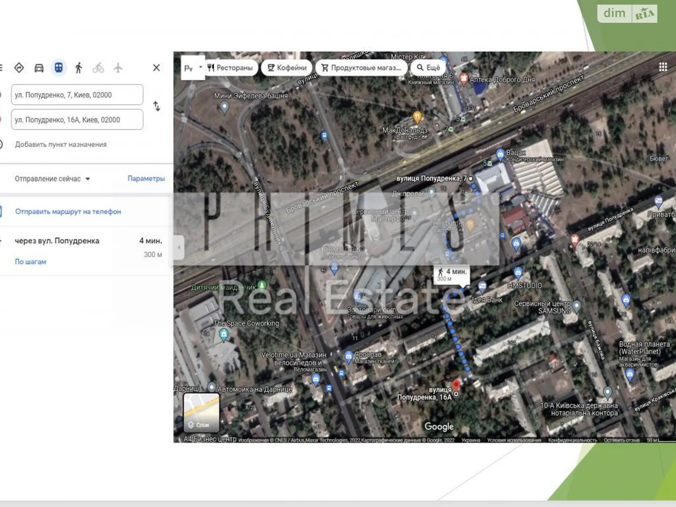This screenshot has width=676, height=507.
Task: Choose driving mode car icon
Action: [x=39, y=68]
